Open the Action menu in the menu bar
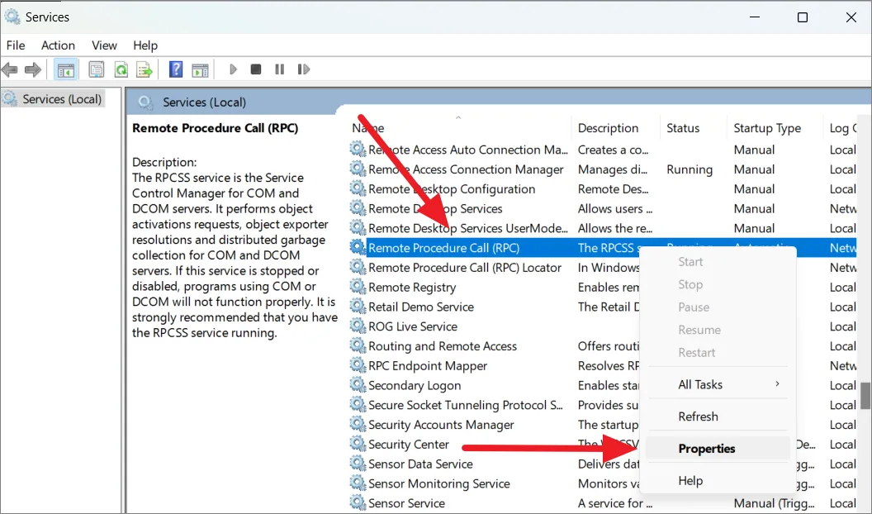The width and height of the screenshot is (872, 514). coord(58,45)
